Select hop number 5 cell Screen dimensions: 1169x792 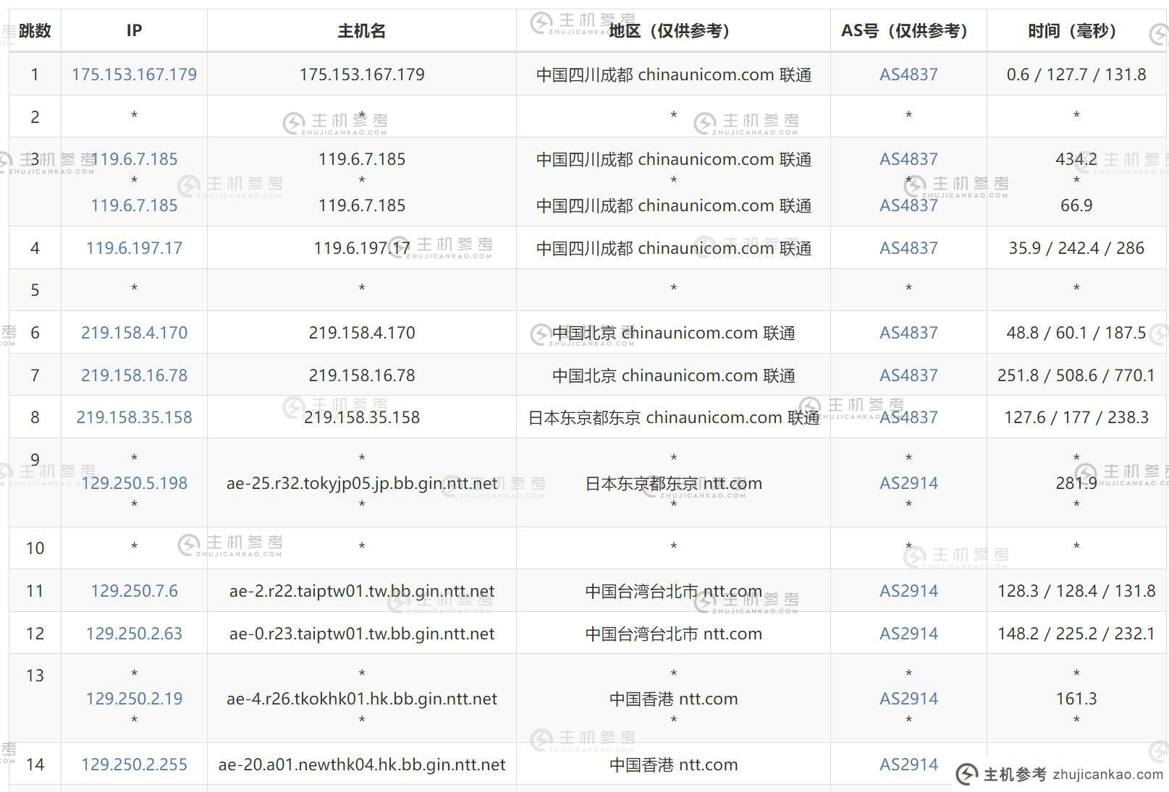point(35,290)
